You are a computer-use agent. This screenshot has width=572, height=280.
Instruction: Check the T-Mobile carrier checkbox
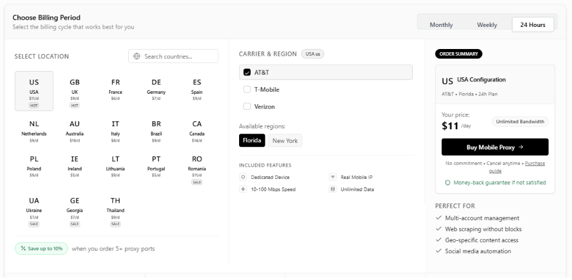[247, 89]
